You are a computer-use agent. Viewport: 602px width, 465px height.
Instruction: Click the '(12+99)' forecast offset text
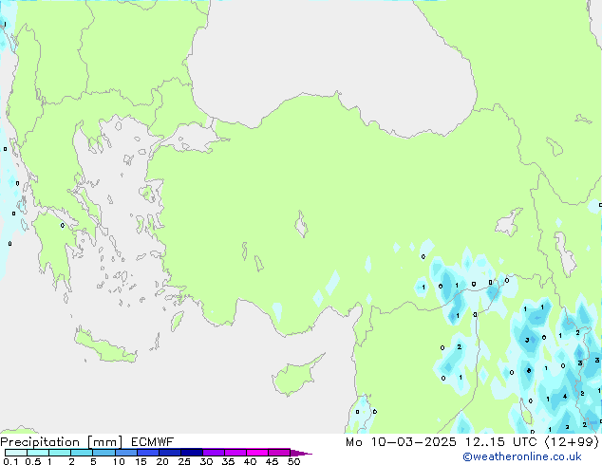pyautogui.click(x=572, y=442)
